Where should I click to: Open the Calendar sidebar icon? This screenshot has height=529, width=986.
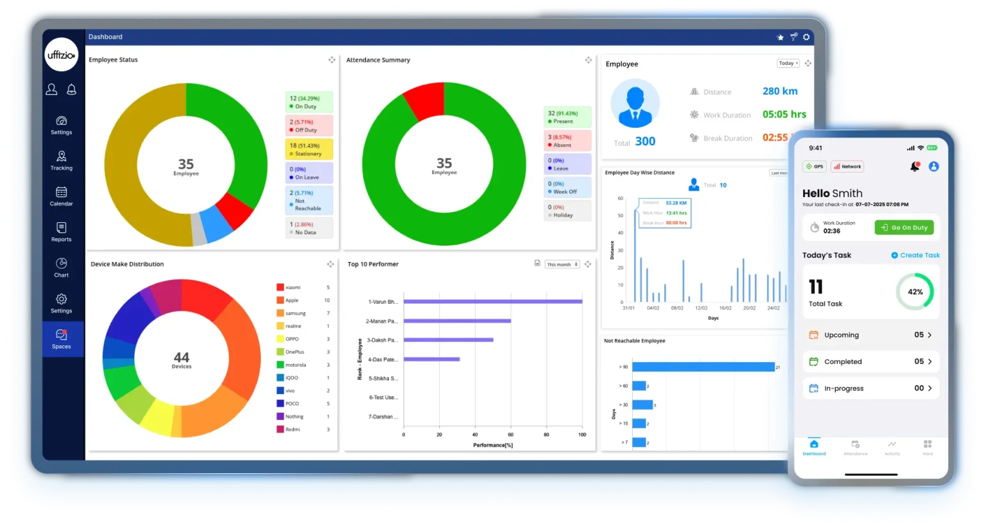(62, 195)
